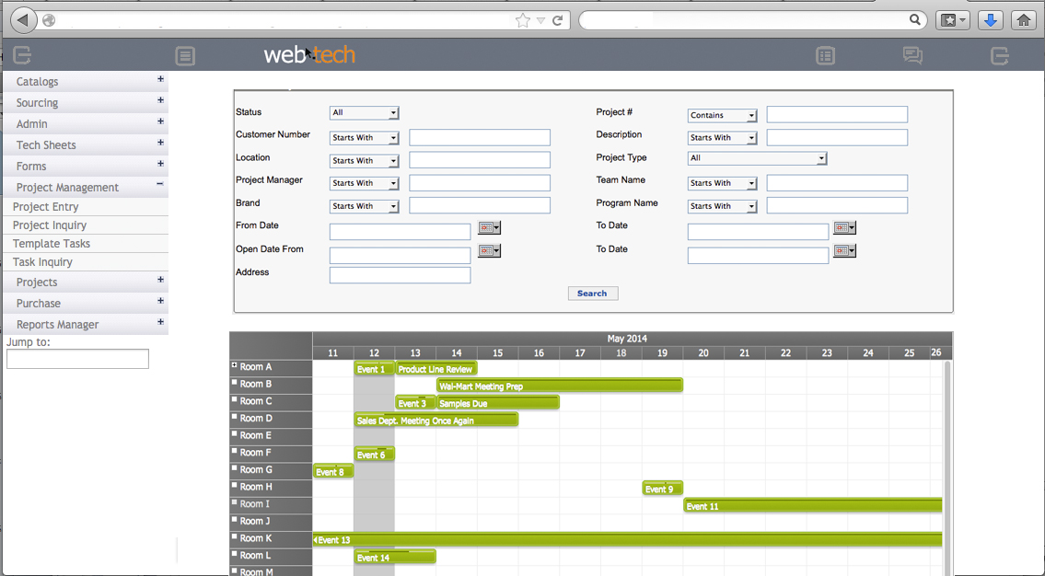Expand the Admin menu section
This screenshot has height=576, width=1045.
[x=160, y=121]
